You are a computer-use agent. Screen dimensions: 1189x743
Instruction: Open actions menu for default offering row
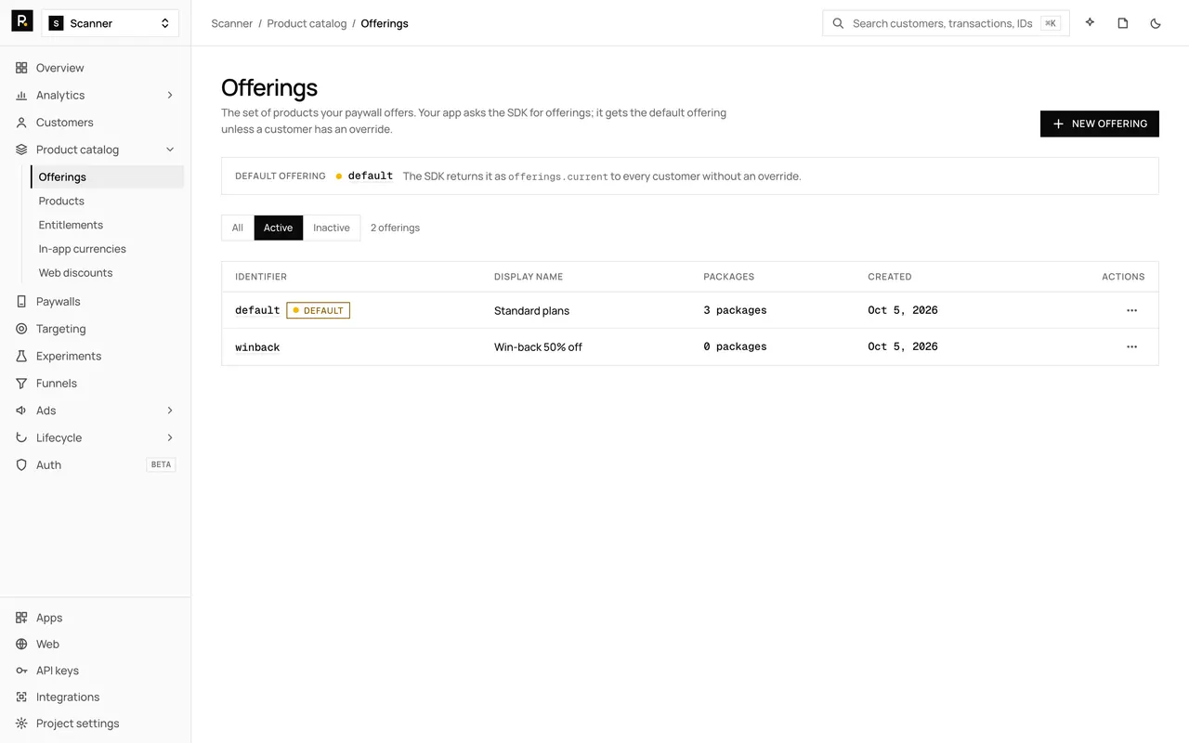tap(1131, 310)
